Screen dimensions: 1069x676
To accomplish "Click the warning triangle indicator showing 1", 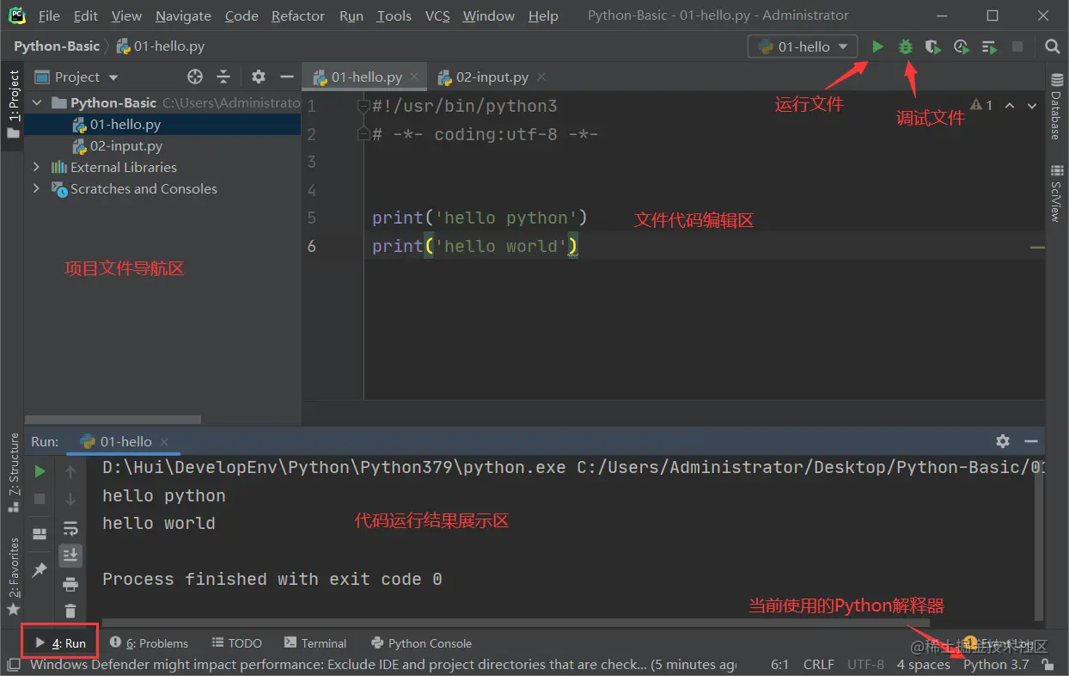I will [981, 105].
